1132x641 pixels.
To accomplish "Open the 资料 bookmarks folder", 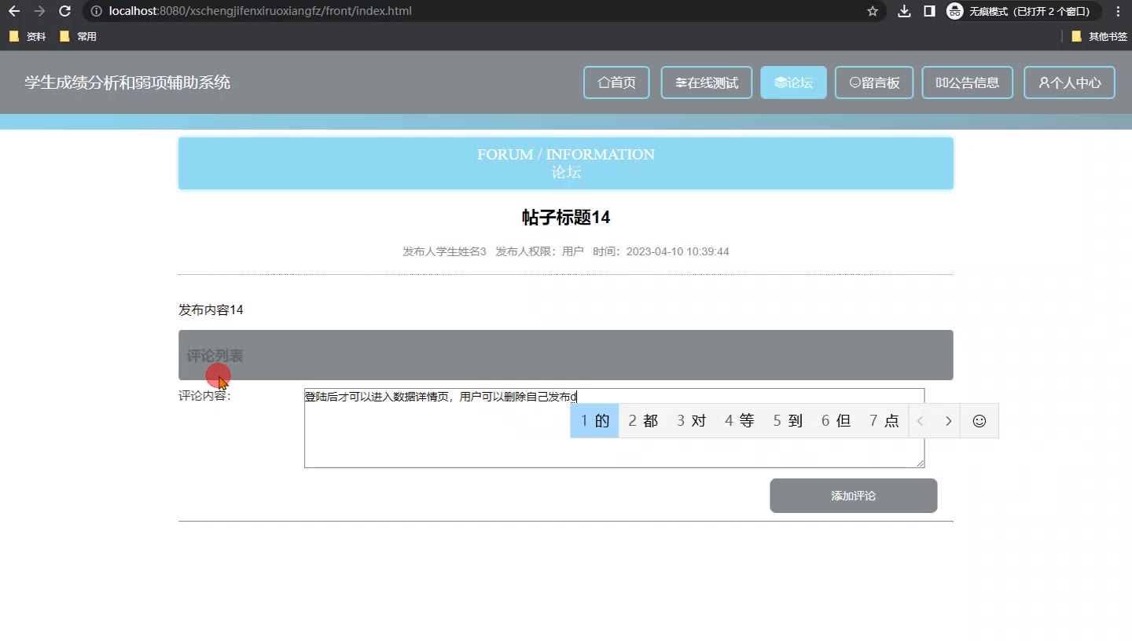I will point(28,36).
